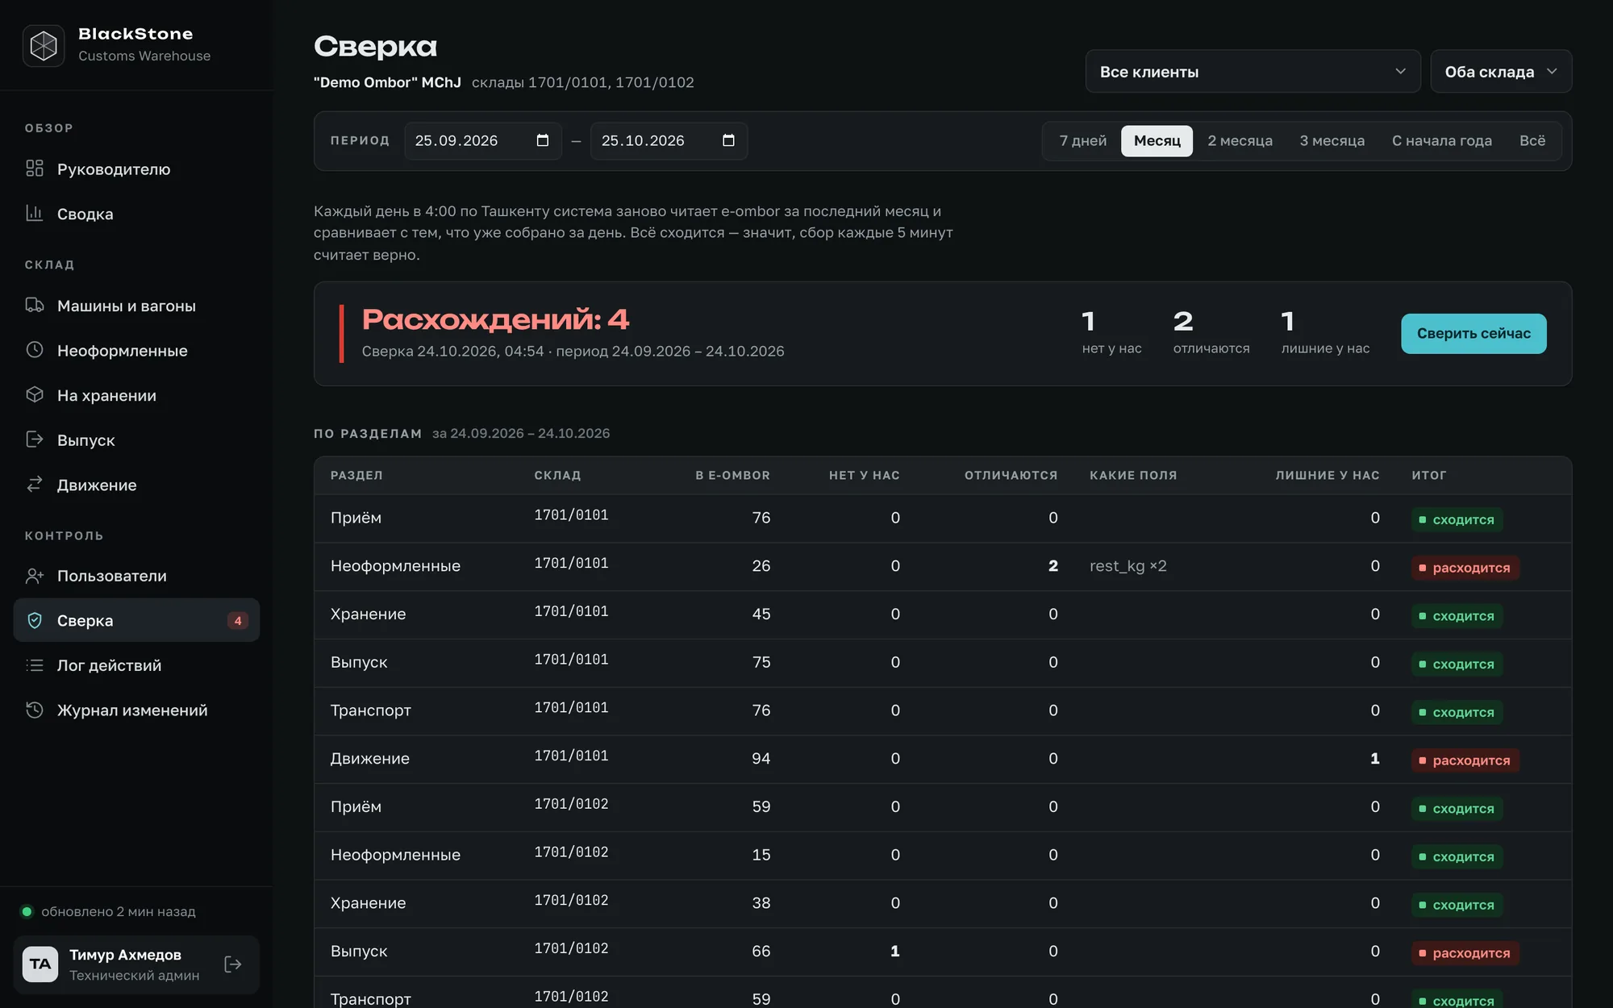Open Лог действий in the sidebar
The image size is (1613, 1008).
136,665
